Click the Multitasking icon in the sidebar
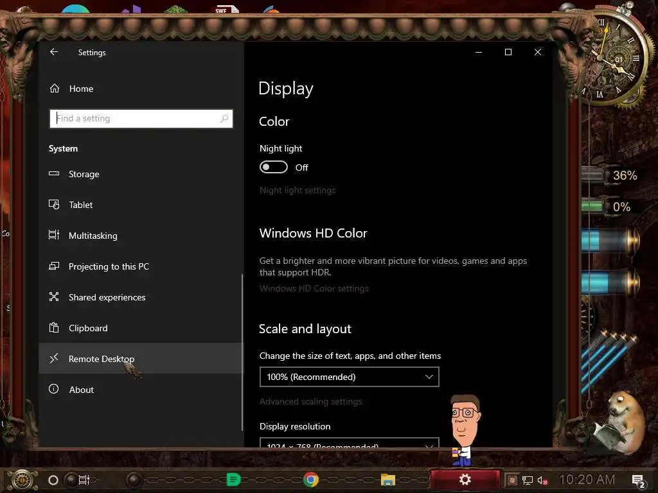 coord(54,235)
